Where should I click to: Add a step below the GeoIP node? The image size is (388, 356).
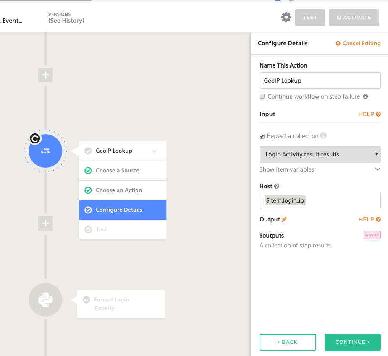coord(45,223)
